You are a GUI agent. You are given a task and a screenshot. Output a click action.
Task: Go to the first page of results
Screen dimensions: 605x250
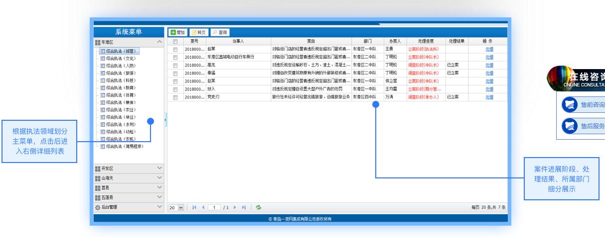click(194, 207)
